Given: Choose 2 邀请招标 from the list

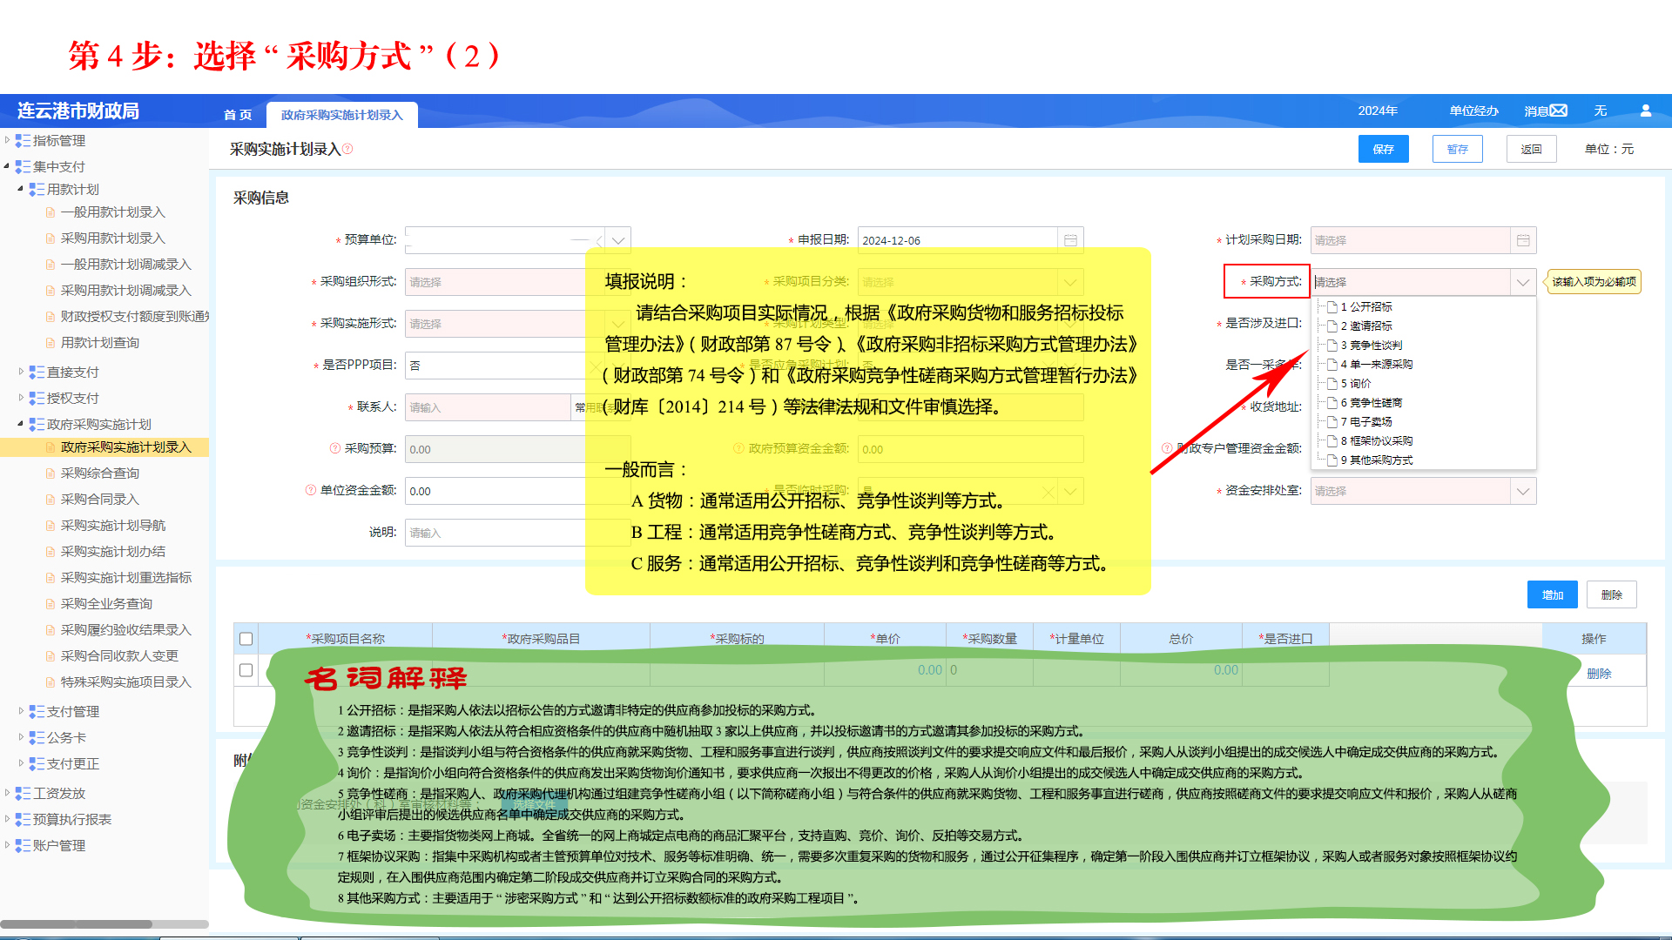Looking at the screenshot, I should pos(1366,326).
